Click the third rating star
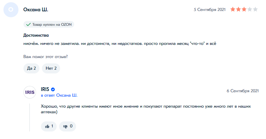The height and width of the screenshot is (139, 266). point(244,10)
